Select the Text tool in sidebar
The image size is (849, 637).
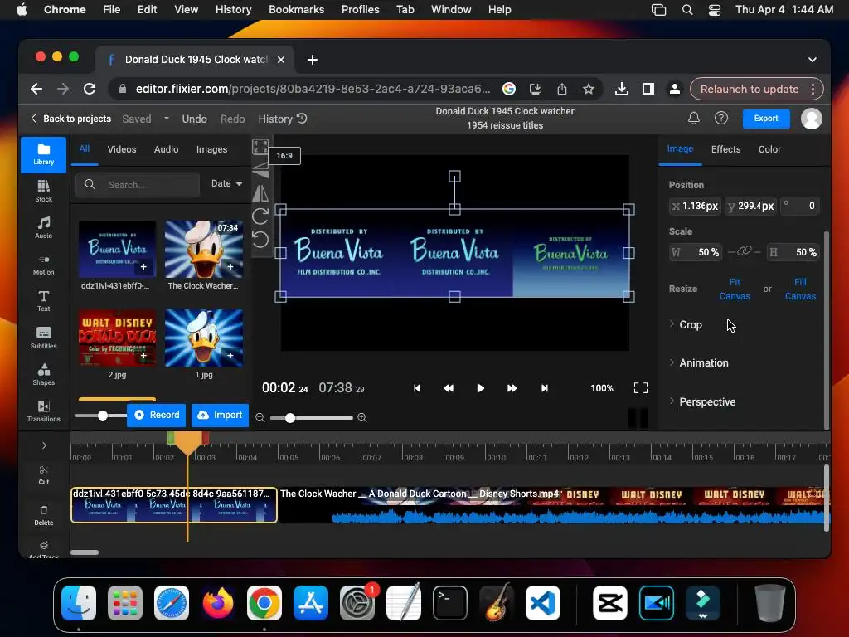point(43,300)
